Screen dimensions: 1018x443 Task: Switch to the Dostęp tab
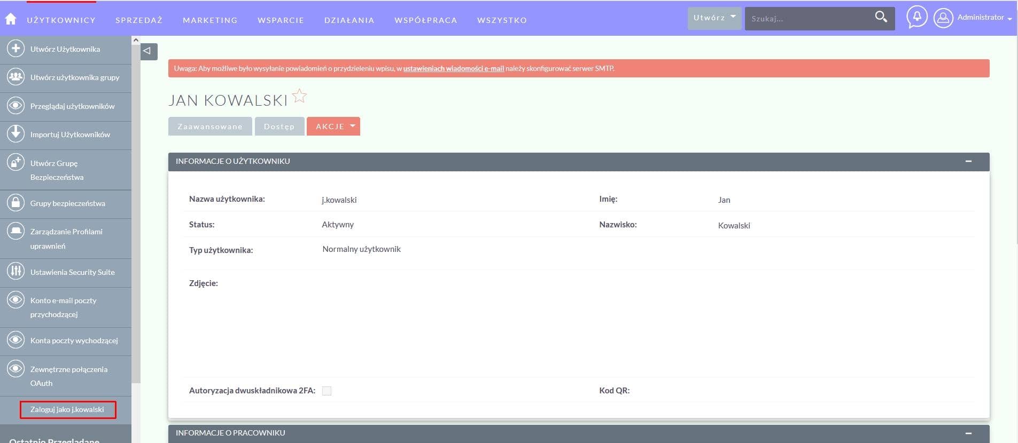(x=279, y=126)
